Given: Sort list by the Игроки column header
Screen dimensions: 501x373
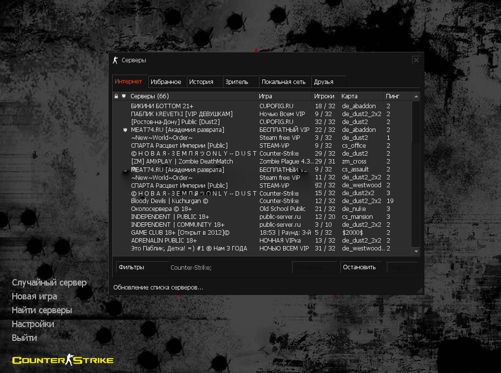Looking at the screenshot, I should click(325, 96).
